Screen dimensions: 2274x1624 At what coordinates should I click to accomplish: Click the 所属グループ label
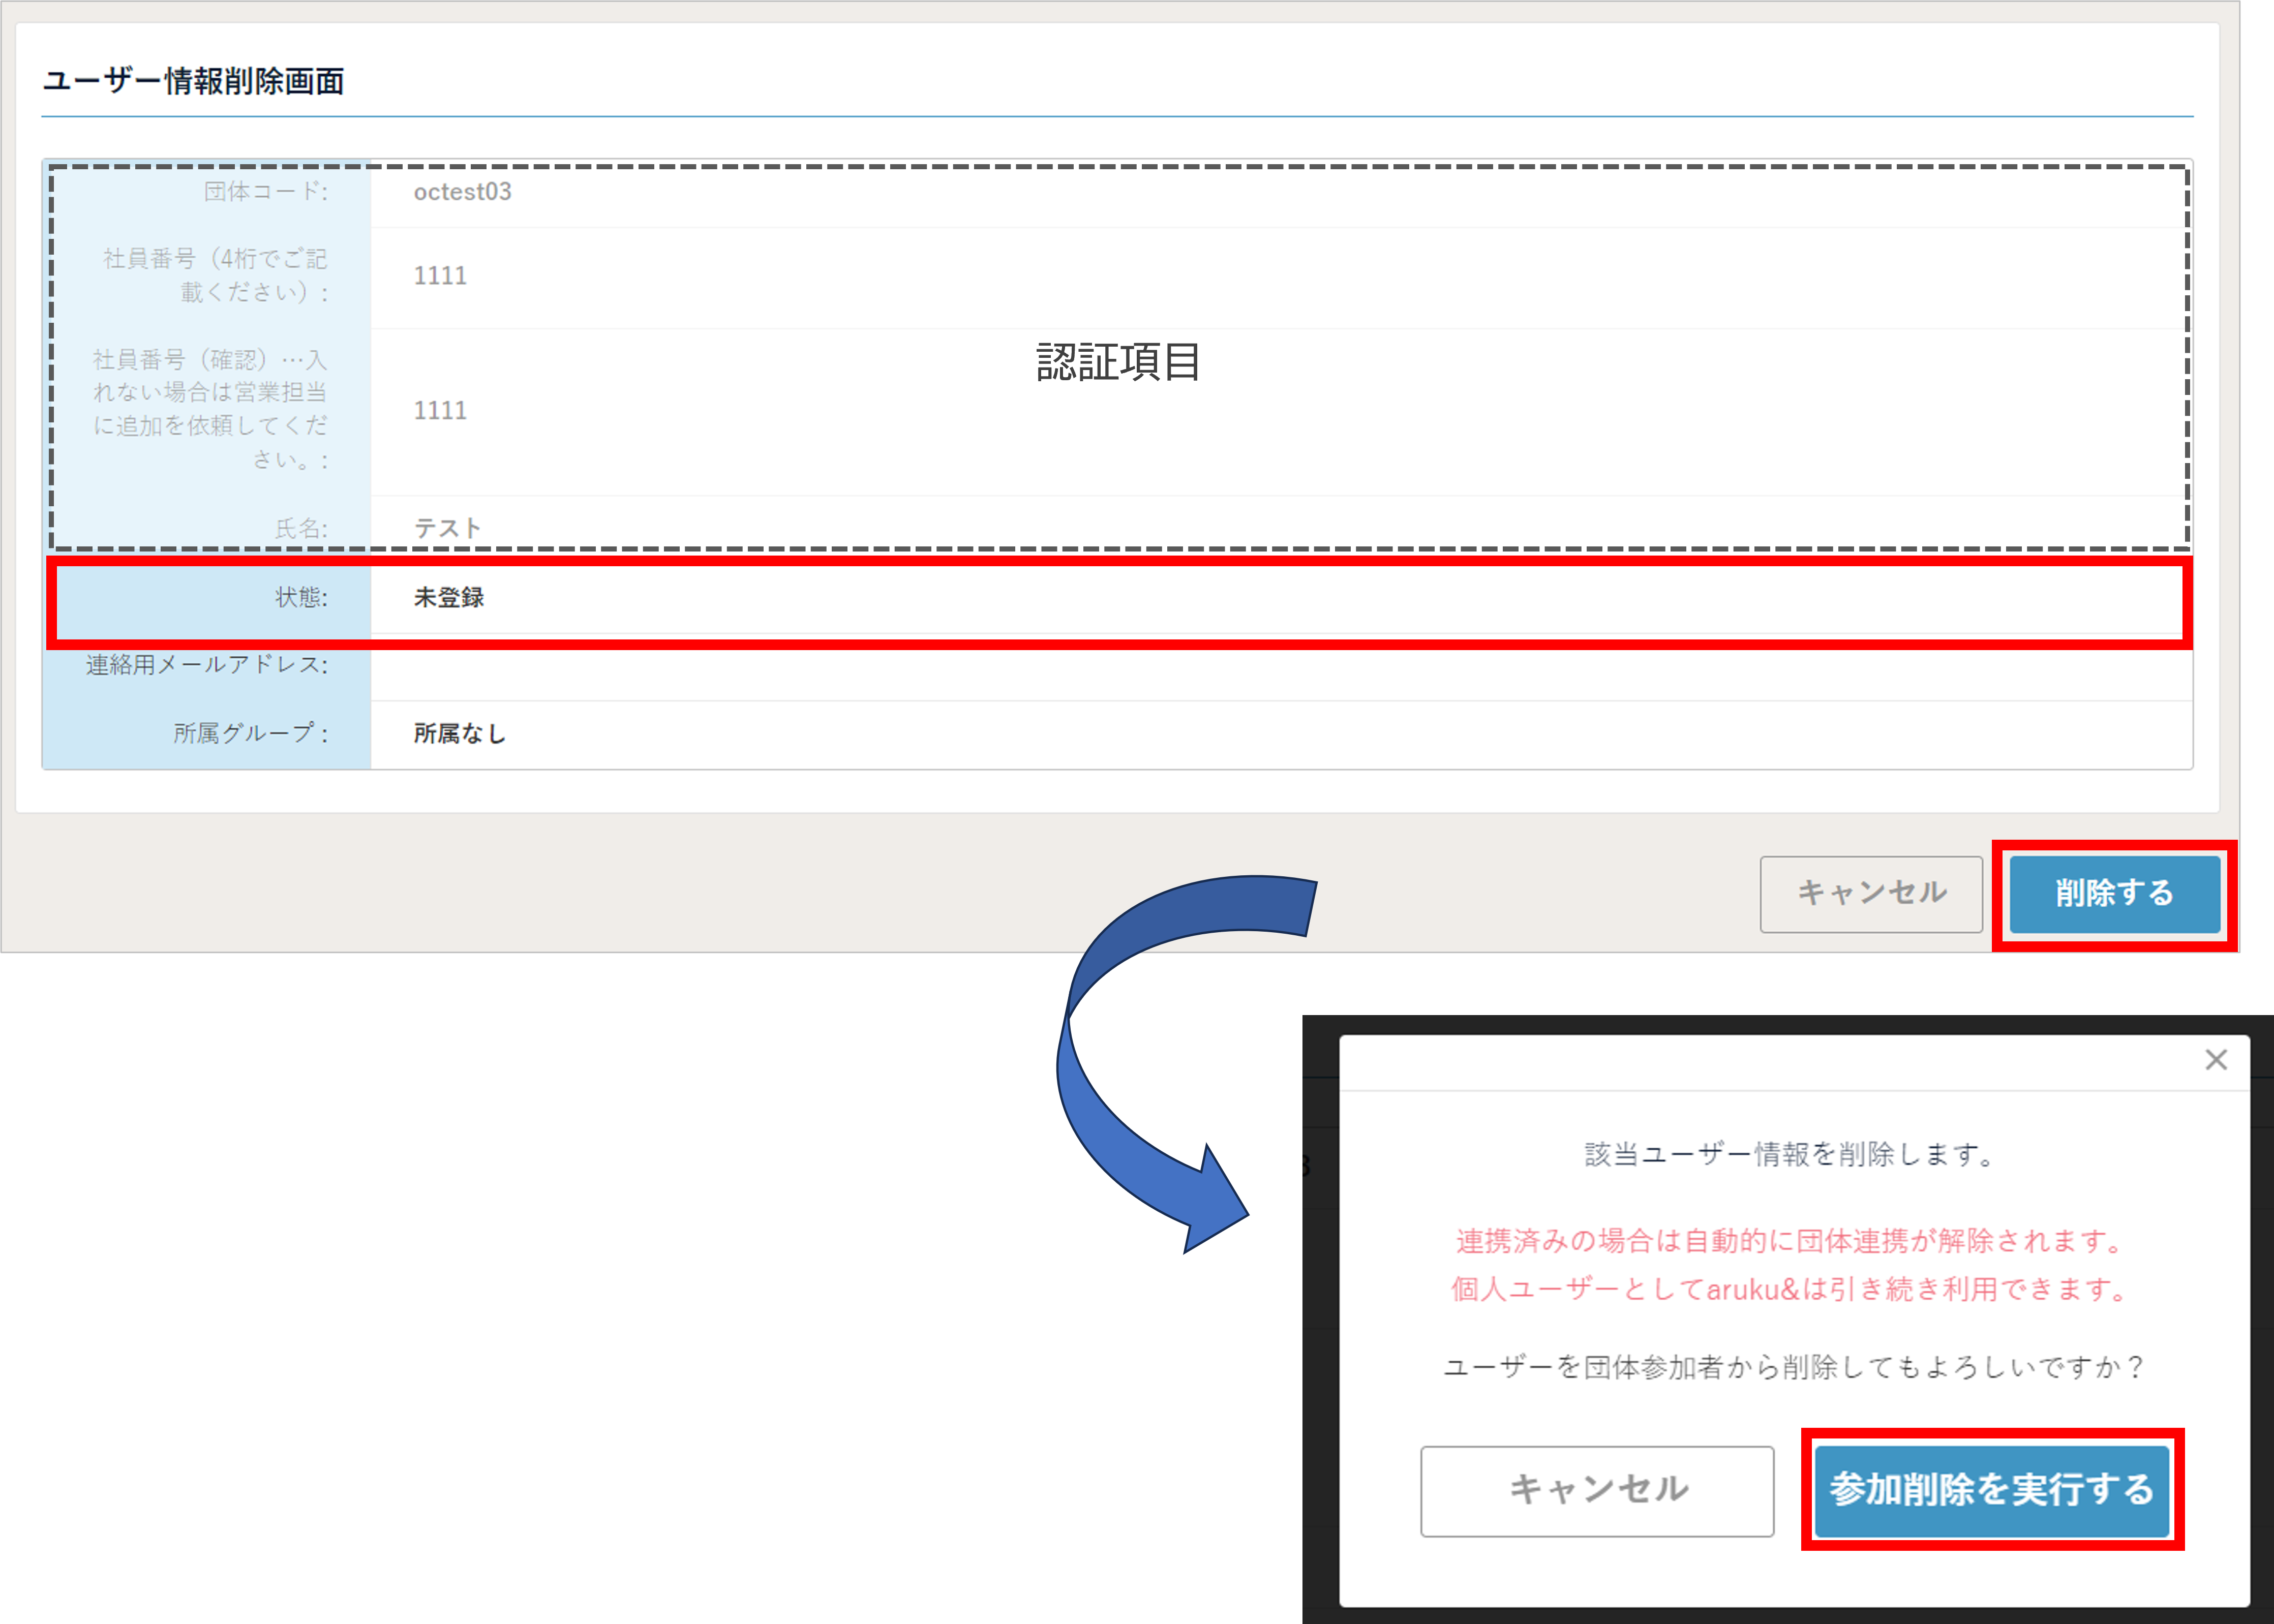(251, 734)
